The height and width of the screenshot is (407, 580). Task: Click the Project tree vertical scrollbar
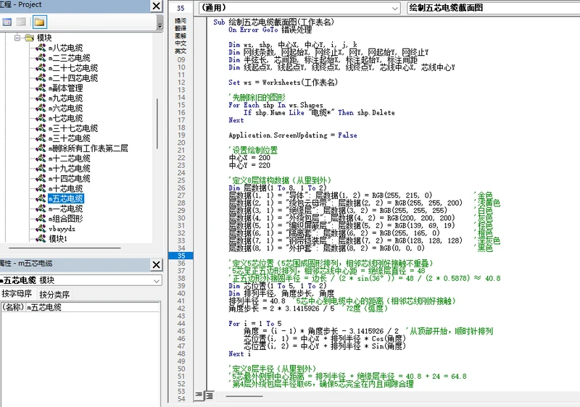coord(157,124)
